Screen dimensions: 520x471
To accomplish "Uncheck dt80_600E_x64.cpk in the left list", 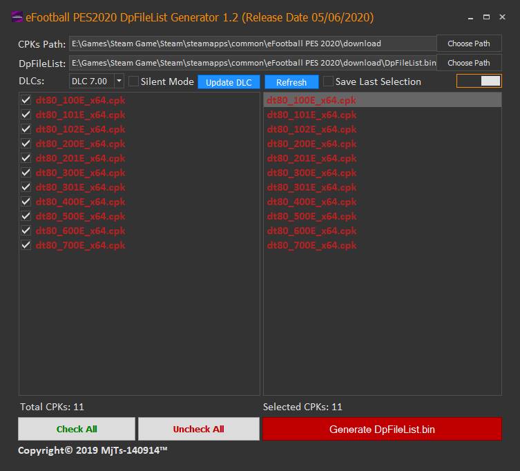I will (26, 231).
